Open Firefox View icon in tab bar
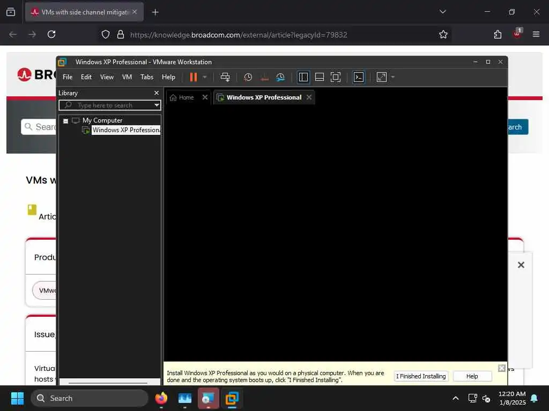The image size is (549, 411). coord(11,12)
